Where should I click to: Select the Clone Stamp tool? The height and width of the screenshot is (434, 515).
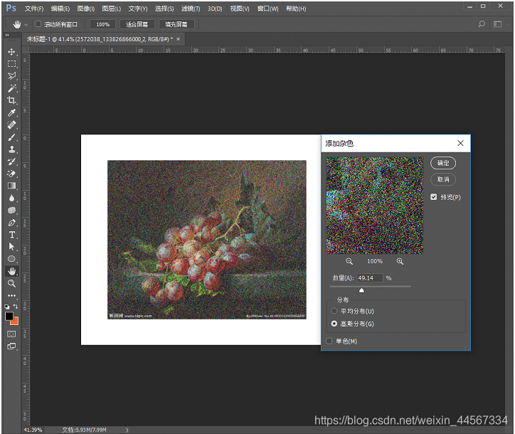click(11, 149)
